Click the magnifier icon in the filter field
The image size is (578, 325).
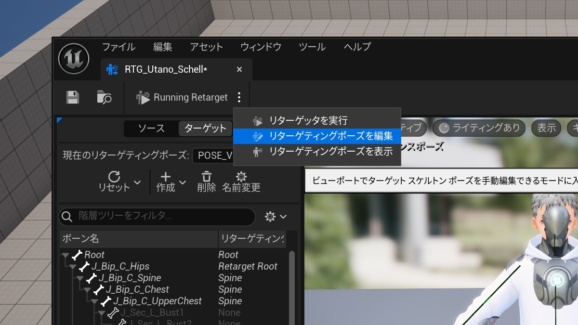point(68,216)
